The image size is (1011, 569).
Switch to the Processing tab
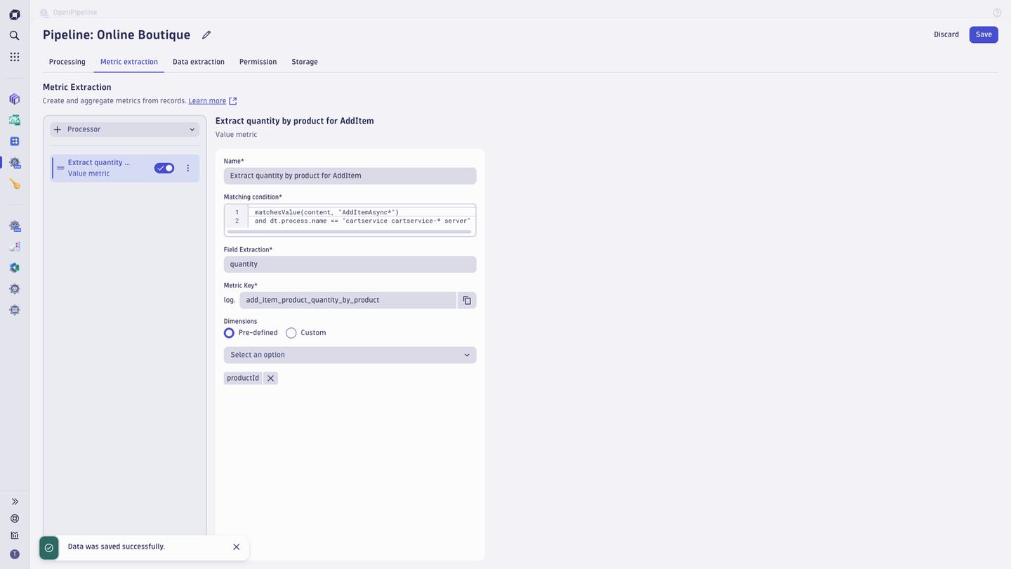coord(67,62)
